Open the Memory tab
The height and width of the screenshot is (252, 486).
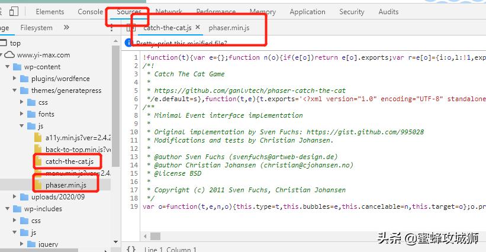pyautogui.click(x=262, y=12)
